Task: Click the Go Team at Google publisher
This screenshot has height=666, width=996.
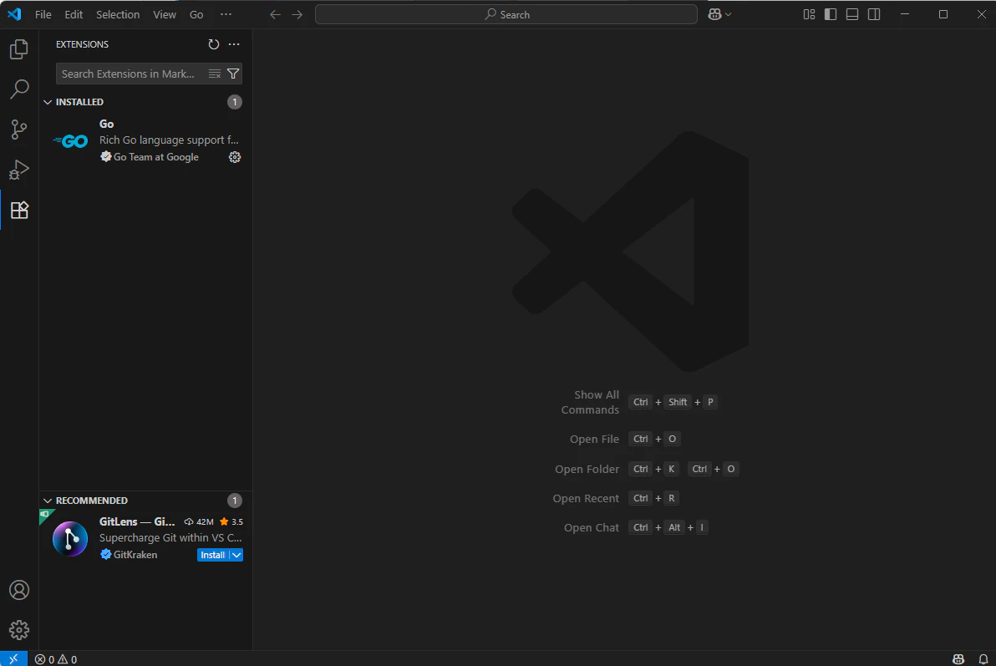Action: pos(155,157)
